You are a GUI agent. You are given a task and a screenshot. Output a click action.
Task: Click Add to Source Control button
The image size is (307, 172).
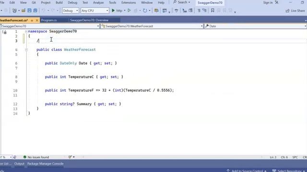(247, 171)
